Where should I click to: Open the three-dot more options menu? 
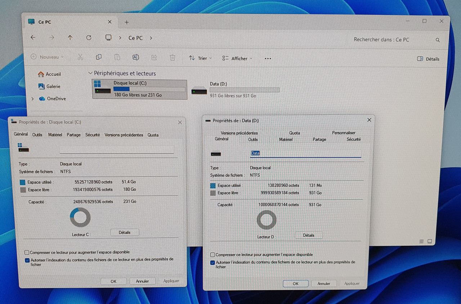(x=268, y=58)
